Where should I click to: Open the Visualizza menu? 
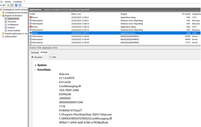click(17, 1)
